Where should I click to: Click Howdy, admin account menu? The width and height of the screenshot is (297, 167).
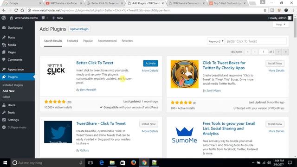click(280, 18)
